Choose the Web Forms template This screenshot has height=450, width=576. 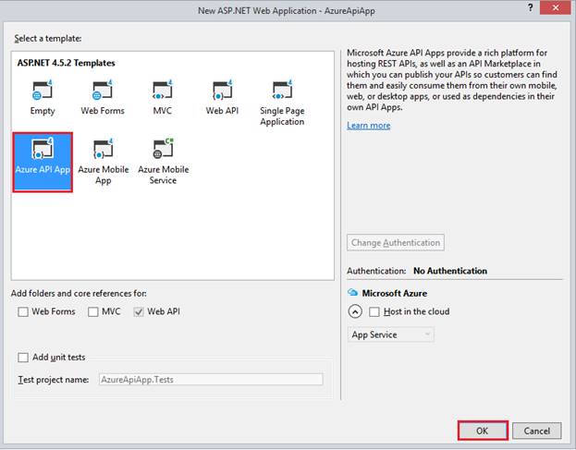103,98
